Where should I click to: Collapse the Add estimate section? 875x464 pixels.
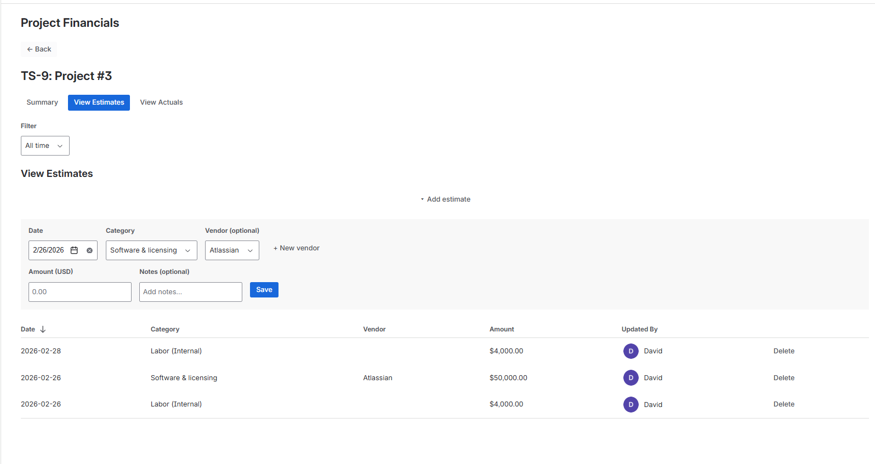tap(445, 199)
